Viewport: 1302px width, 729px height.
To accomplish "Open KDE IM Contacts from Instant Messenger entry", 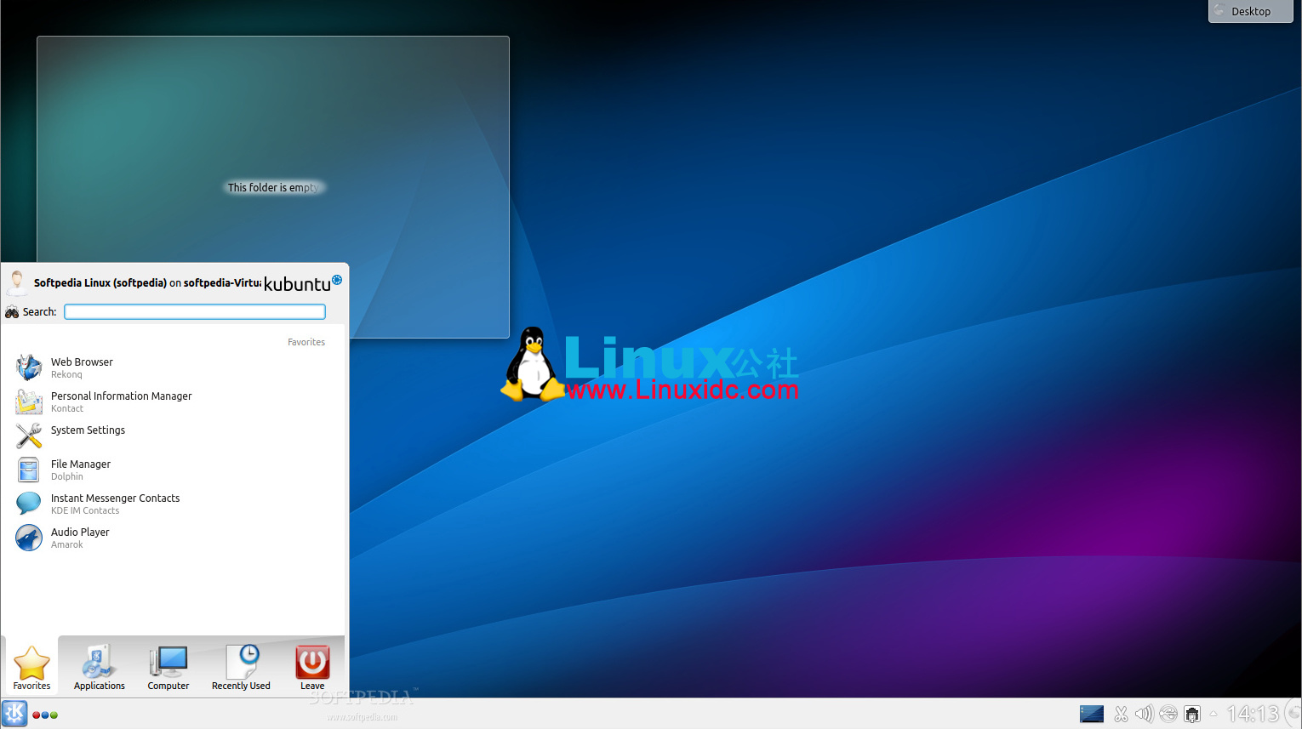I will coord(115,498).
